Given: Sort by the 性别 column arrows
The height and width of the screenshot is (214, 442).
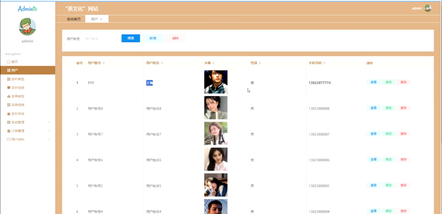Looking at the screenshot, I should click(x=260, y=63).
